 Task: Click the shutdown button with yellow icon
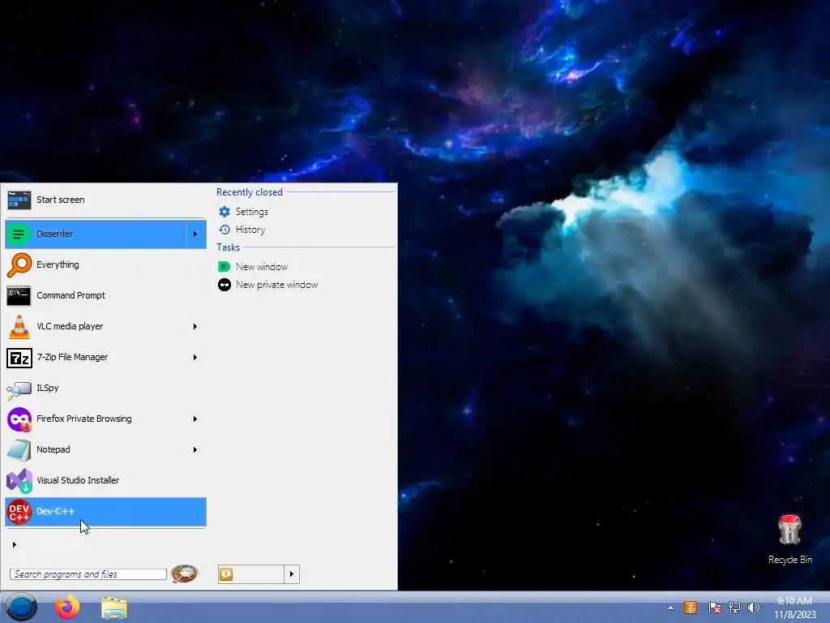251,574
